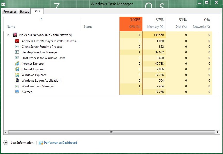223x154 pixels.
Task: Click the 1.080 memory value
Action: [160, 41]
